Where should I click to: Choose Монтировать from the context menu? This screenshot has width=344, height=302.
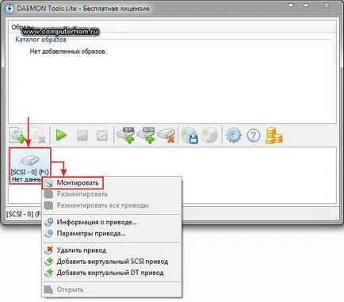point(113,183)
